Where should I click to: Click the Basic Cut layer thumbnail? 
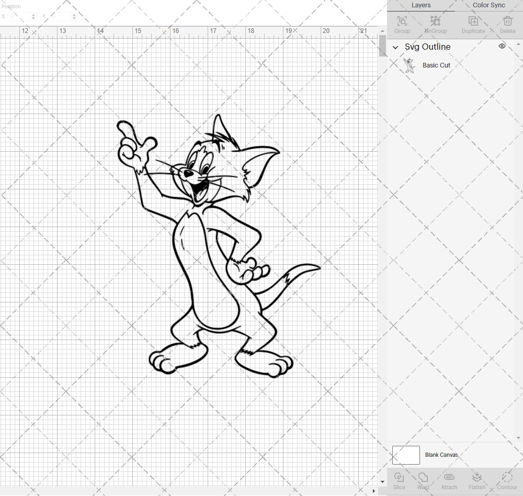click(x=410, y=65)
